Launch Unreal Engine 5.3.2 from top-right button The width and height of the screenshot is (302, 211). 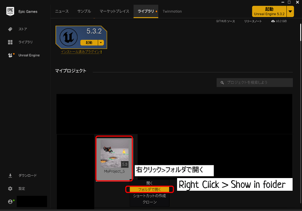click(269, 11)
